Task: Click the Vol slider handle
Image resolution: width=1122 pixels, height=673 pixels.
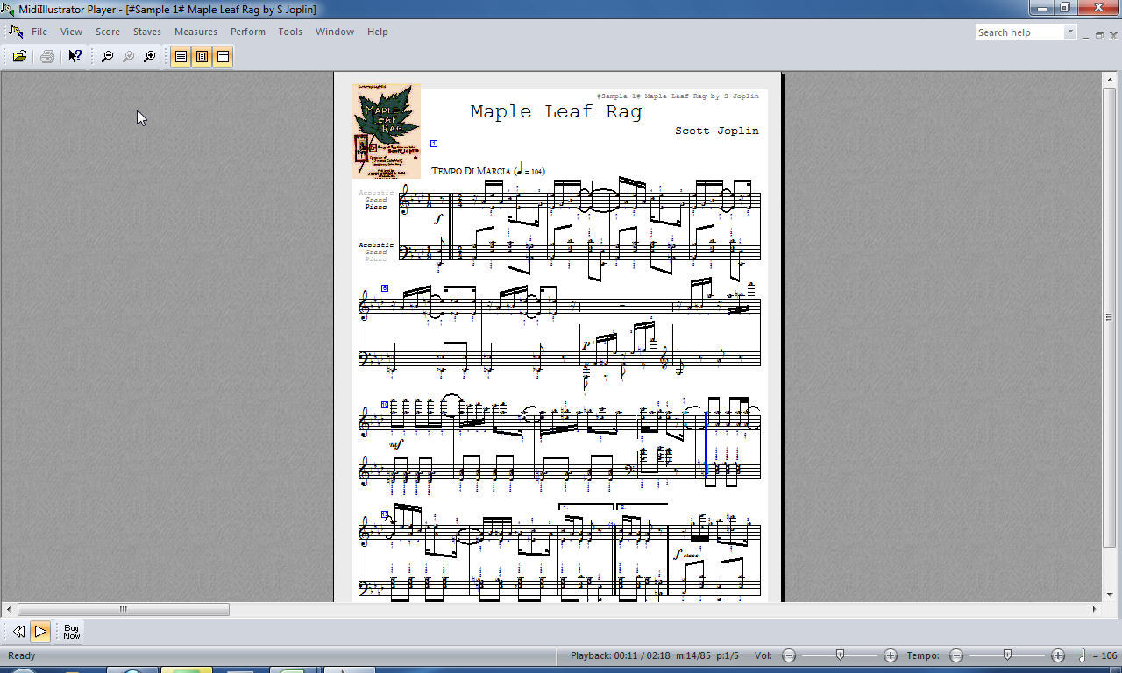Action: [x=840, y=655]
